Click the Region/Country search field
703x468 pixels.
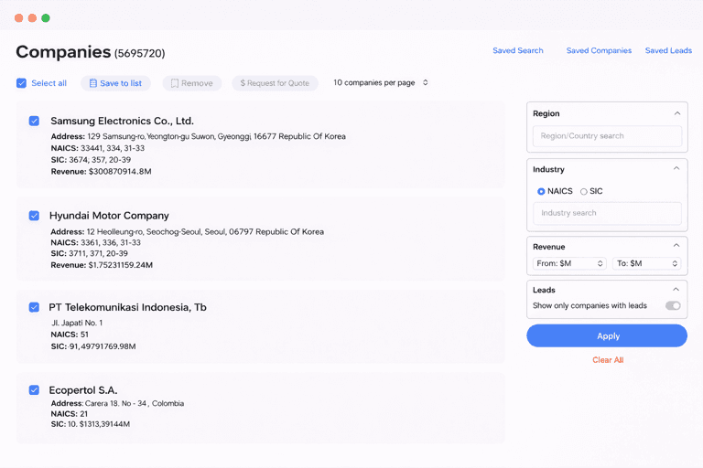coord(607,136)
